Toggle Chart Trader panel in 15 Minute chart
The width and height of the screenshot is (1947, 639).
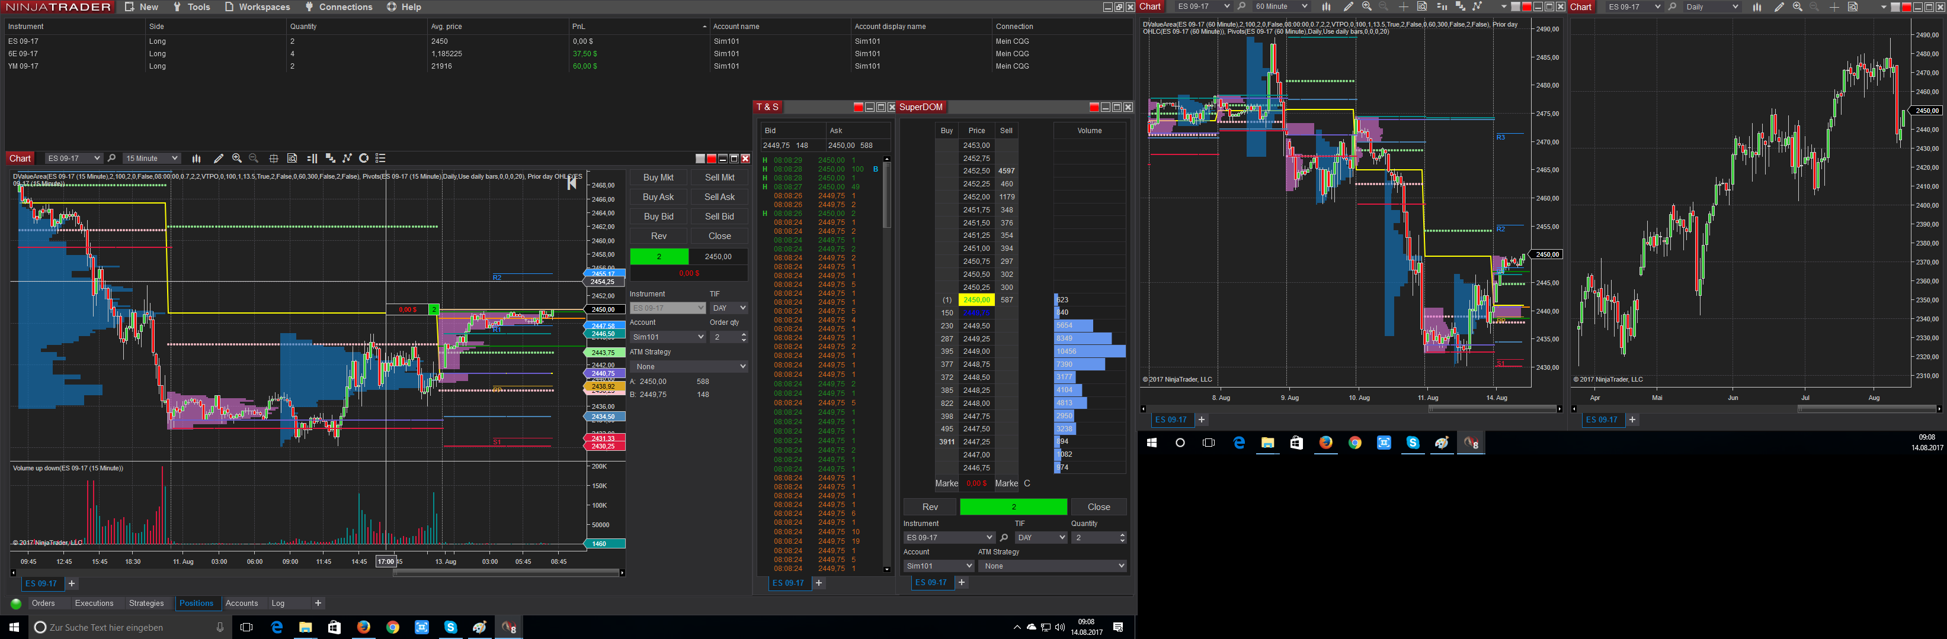point(312,159)
